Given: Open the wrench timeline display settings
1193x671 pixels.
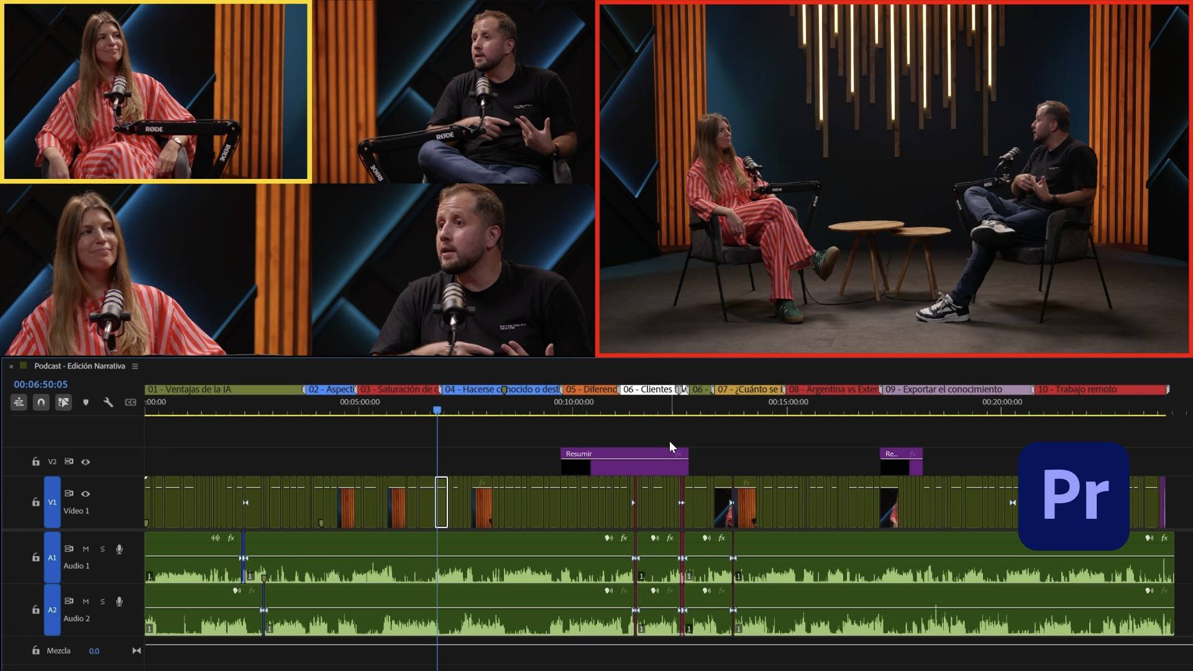Looking at the screenshot, I should click(108, 403).
